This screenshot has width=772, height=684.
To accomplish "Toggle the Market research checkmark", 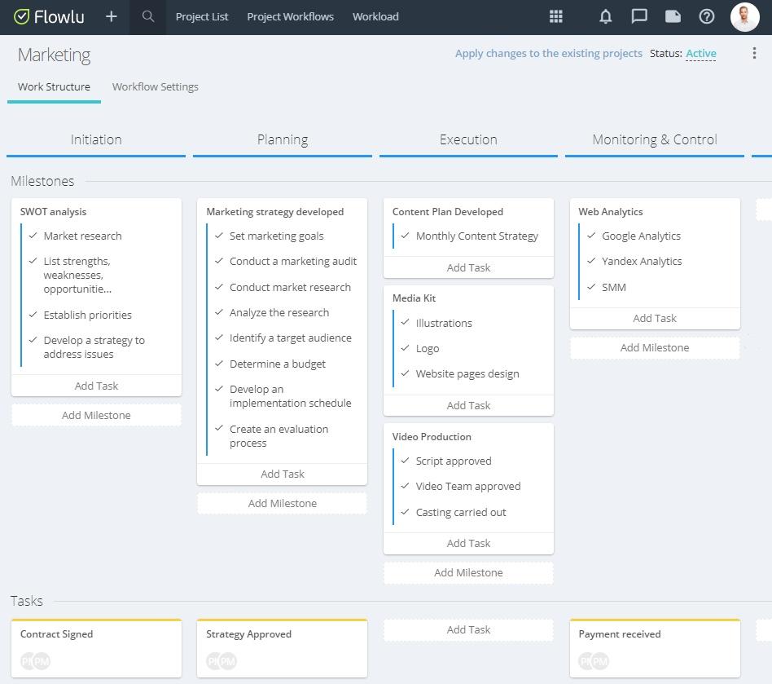I will point(33,236).
